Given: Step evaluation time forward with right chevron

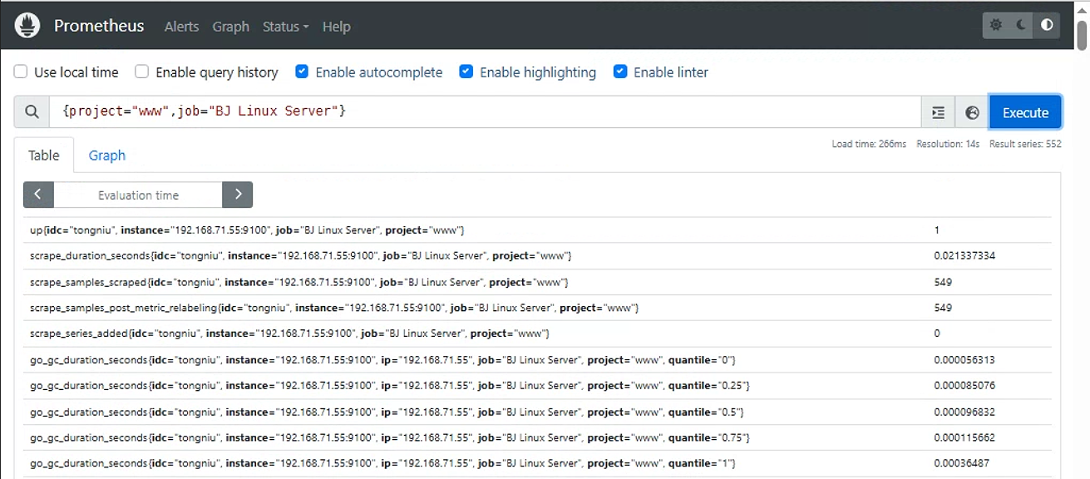Looking at the screenshot, I should pyautogui.click(x=238, y=195).
